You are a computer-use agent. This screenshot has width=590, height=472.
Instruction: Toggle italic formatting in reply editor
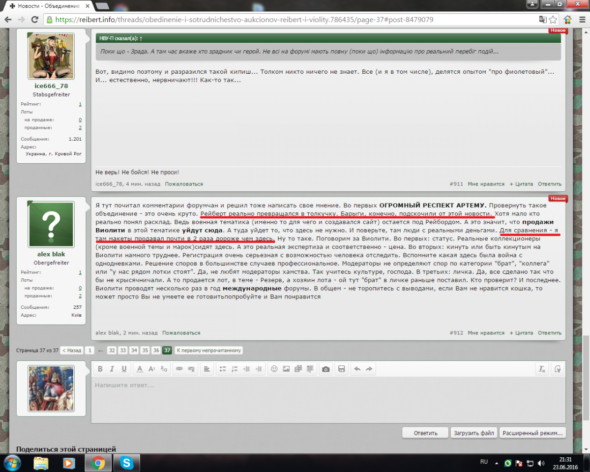tap(112, 369)
